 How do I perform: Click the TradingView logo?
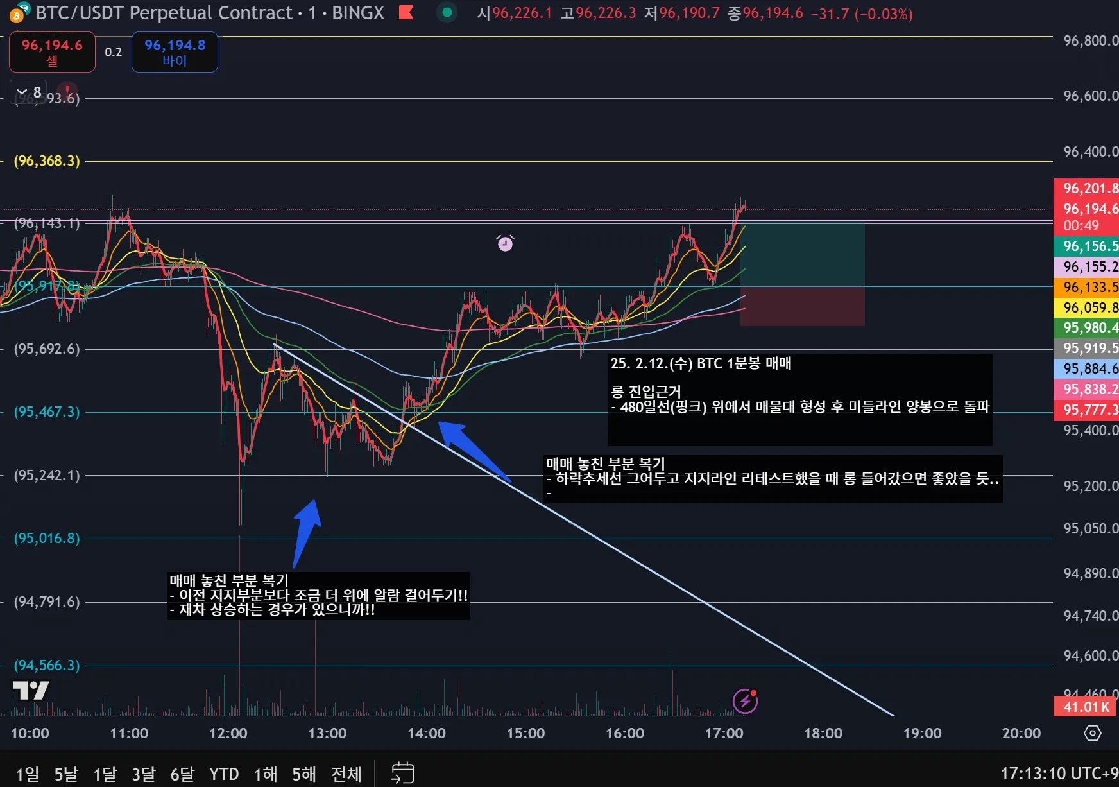(x=31, y=690)
